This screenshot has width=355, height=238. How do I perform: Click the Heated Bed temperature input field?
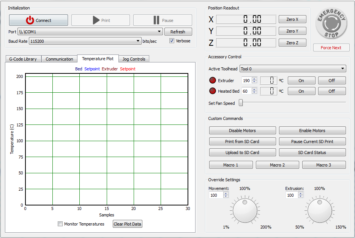[x=246, y=91]
